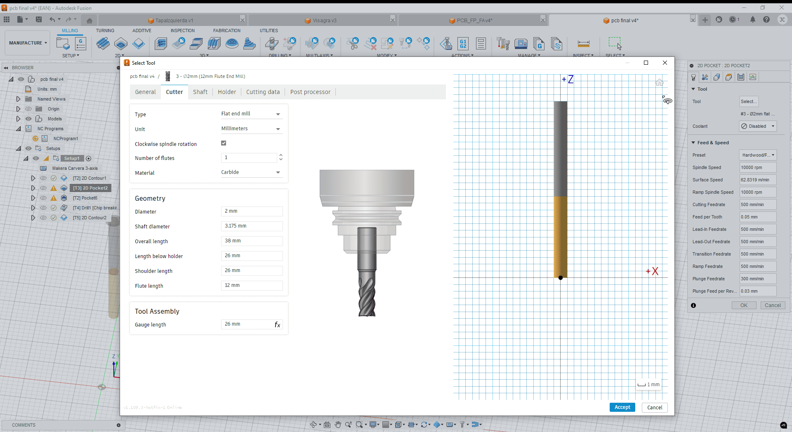Toggle Clockwise spindle rotation checkbox

coord(224,143)
